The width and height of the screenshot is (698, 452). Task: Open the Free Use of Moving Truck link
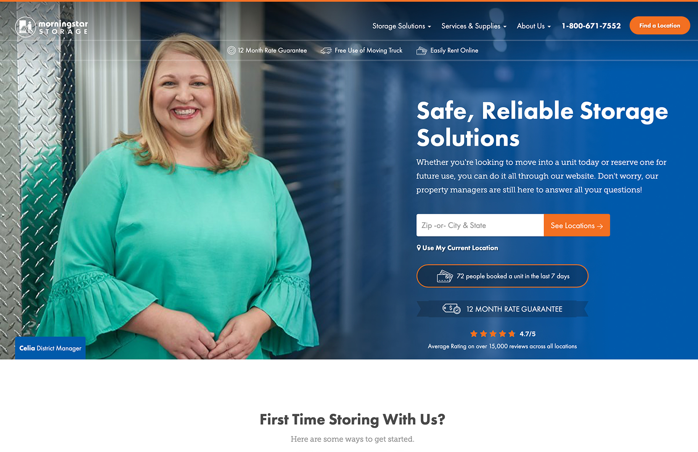point(362,51)
